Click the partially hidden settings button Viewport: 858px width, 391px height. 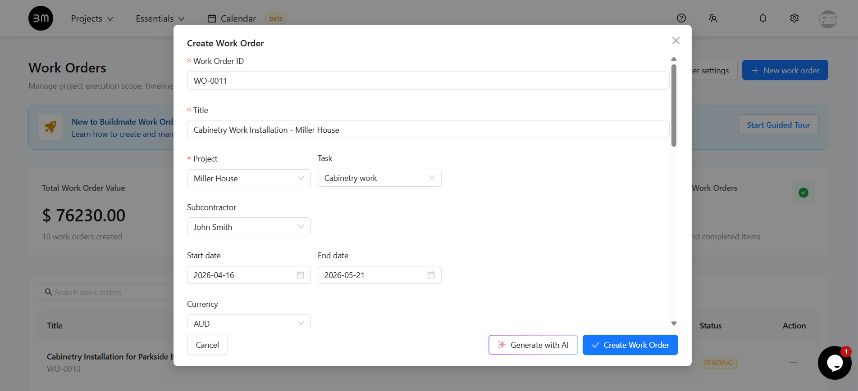[714, 70]
